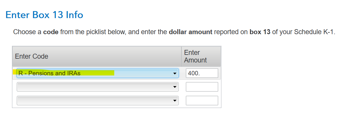Image resolution: width=357 pixels, height=122 pixels.
Task: Focus the second row's empty amount field
Action: [x=202, y=87]
